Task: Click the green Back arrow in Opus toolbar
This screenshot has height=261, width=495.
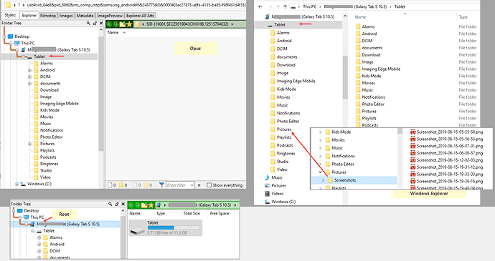Action: tap(109, 24)
